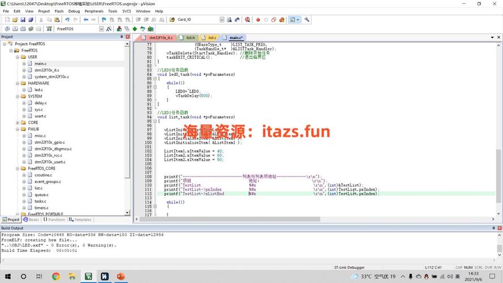Open the Card_ID find combo dropdown
This screenshot has width=503, height=283.
tap(222, 20)
